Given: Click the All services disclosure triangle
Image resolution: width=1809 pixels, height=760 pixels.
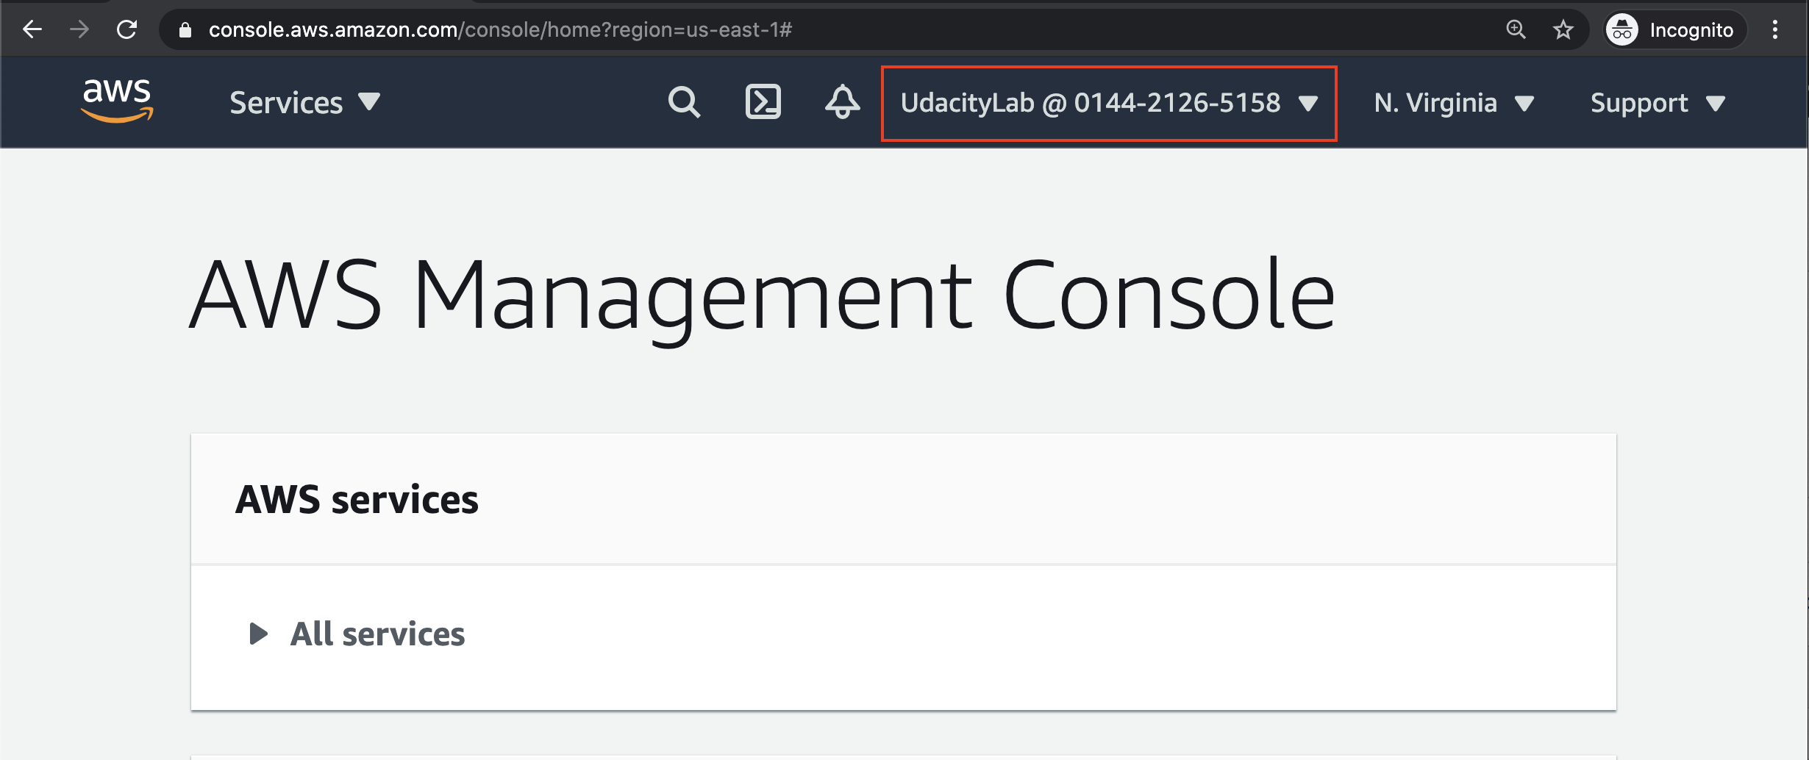Looking at the screenshot, I should point(258,634).
